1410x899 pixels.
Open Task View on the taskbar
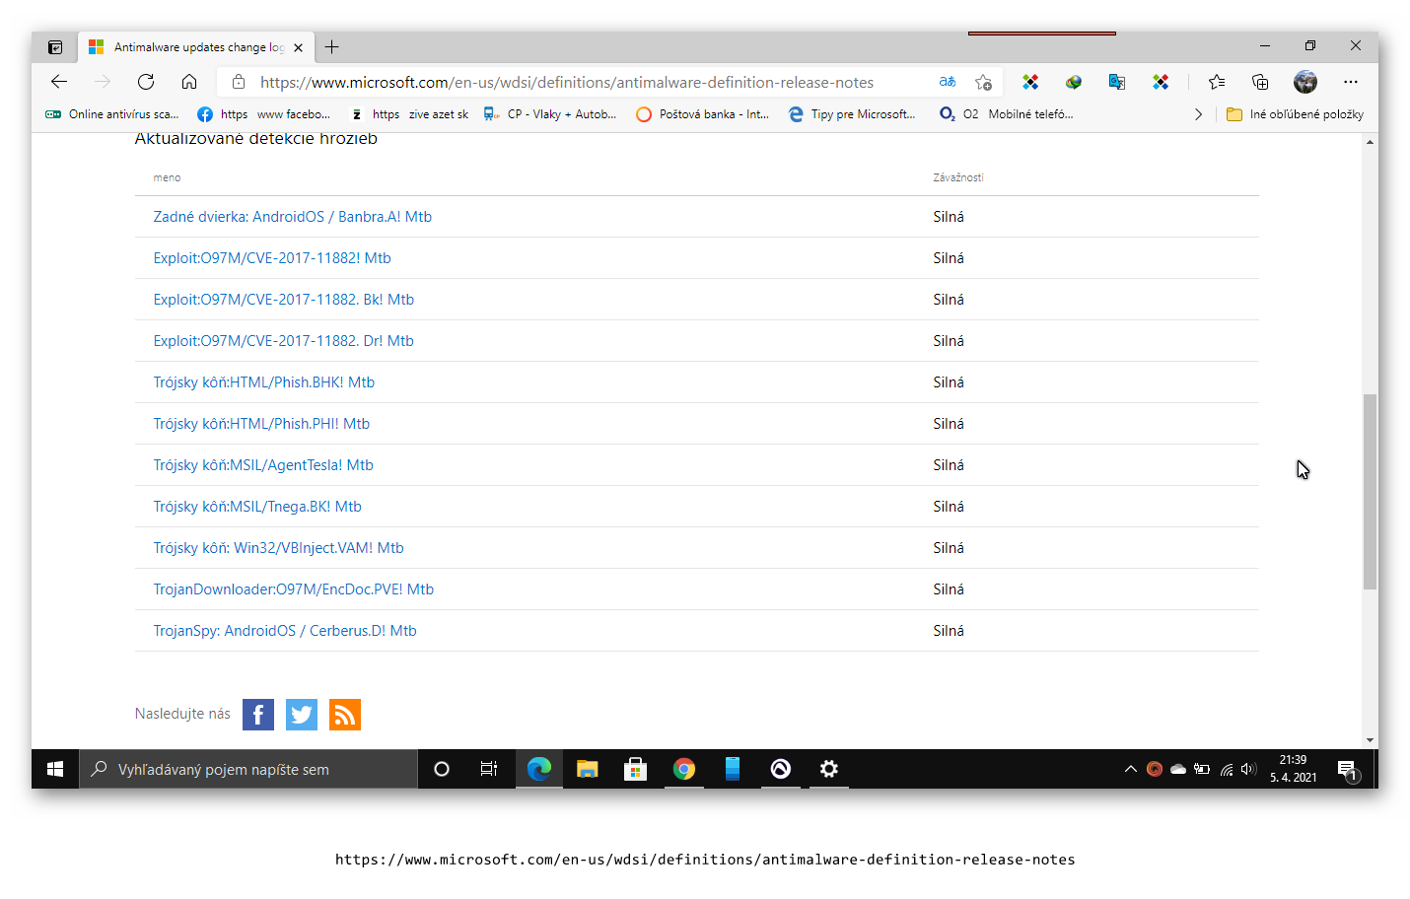[489, 769]
